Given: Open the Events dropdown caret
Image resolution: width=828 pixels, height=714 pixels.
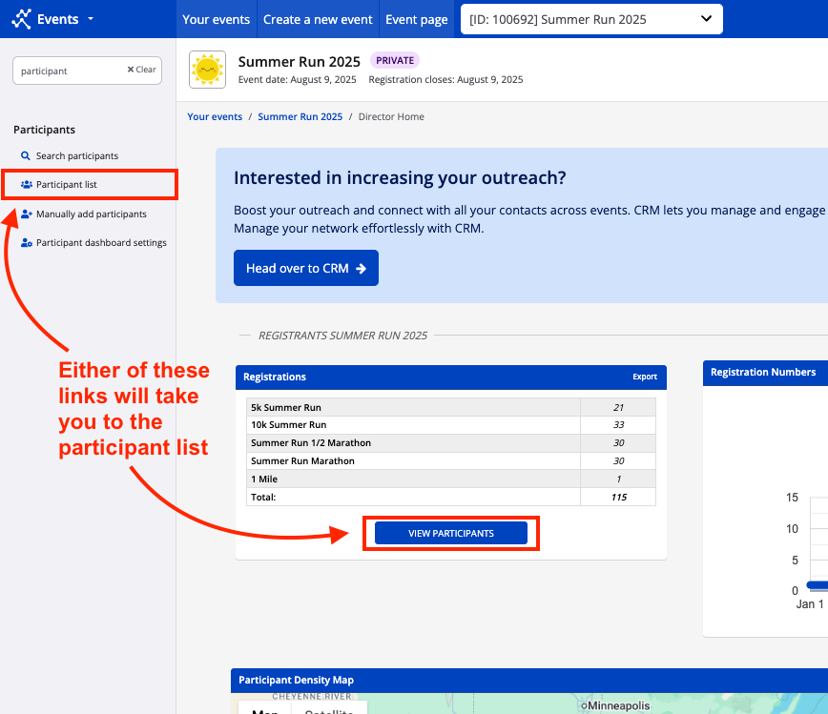Looking at the screenshot, I should (x=91, y=19).
